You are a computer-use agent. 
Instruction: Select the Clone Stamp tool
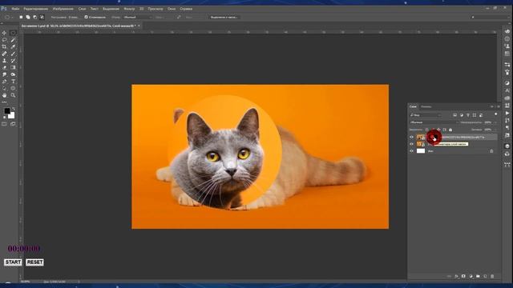coord(4,61)
